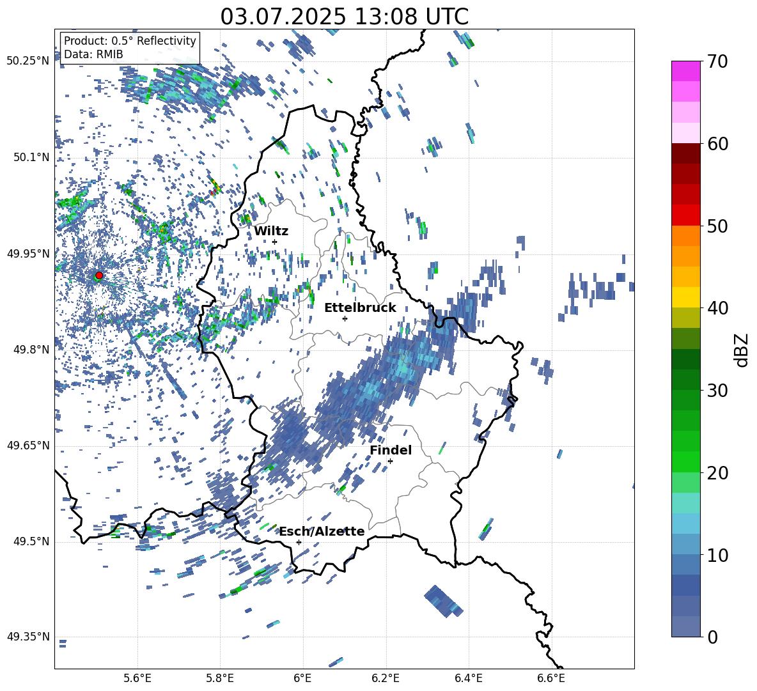The height and width of the screenshot is (691, 757).
Task: Click the cross marker below Wiltz
Action: 275,242
